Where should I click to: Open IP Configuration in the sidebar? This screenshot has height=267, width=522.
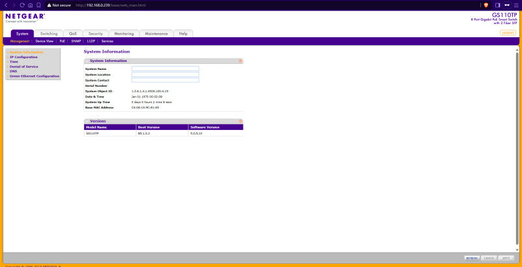pyautogui.click(x=23, y=57)
